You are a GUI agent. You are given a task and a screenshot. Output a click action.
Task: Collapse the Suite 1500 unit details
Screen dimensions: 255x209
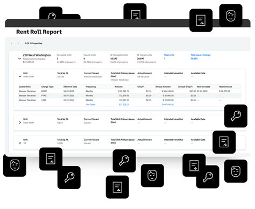[x=20, y=76]
